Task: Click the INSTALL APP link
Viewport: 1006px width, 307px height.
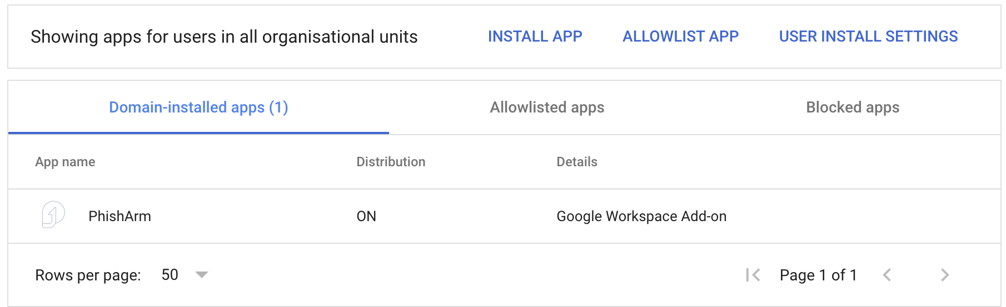Action: tap(535, 37)
